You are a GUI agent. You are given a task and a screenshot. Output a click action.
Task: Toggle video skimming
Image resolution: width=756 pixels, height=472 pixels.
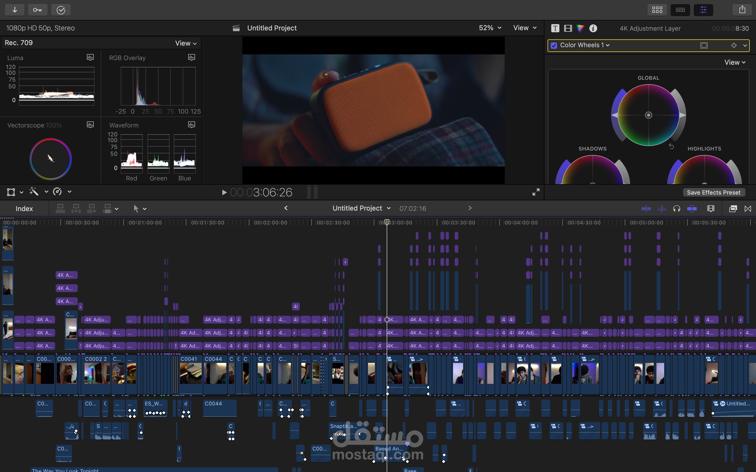pos(646,208)
